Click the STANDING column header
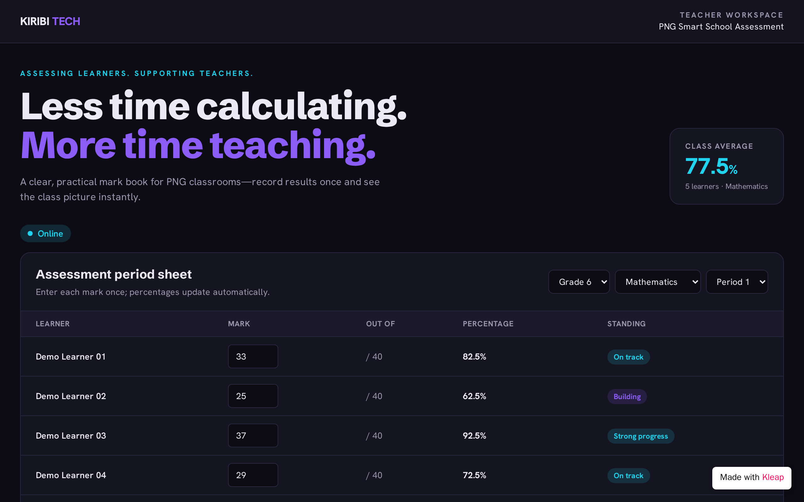Viewport: 804px width, 502px height. [x=626, y=324]
